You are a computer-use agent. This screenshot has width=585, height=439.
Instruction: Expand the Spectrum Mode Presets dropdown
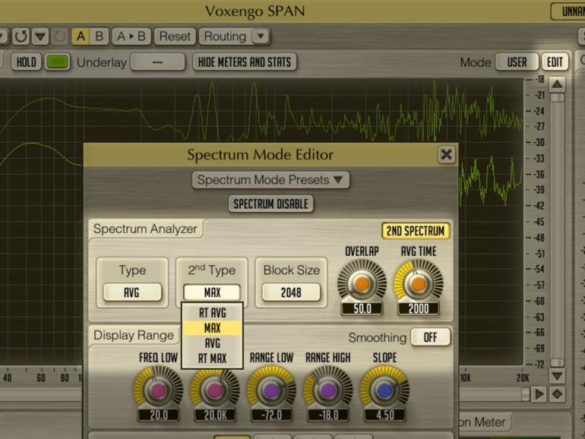[x=270, y=180]
